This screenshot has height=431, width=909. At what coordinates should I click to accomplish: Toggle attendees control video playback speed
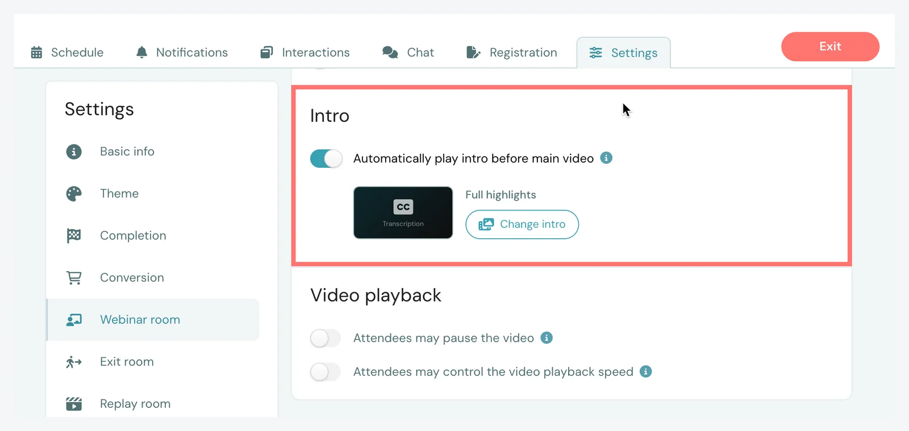click(x=326, y=371)
